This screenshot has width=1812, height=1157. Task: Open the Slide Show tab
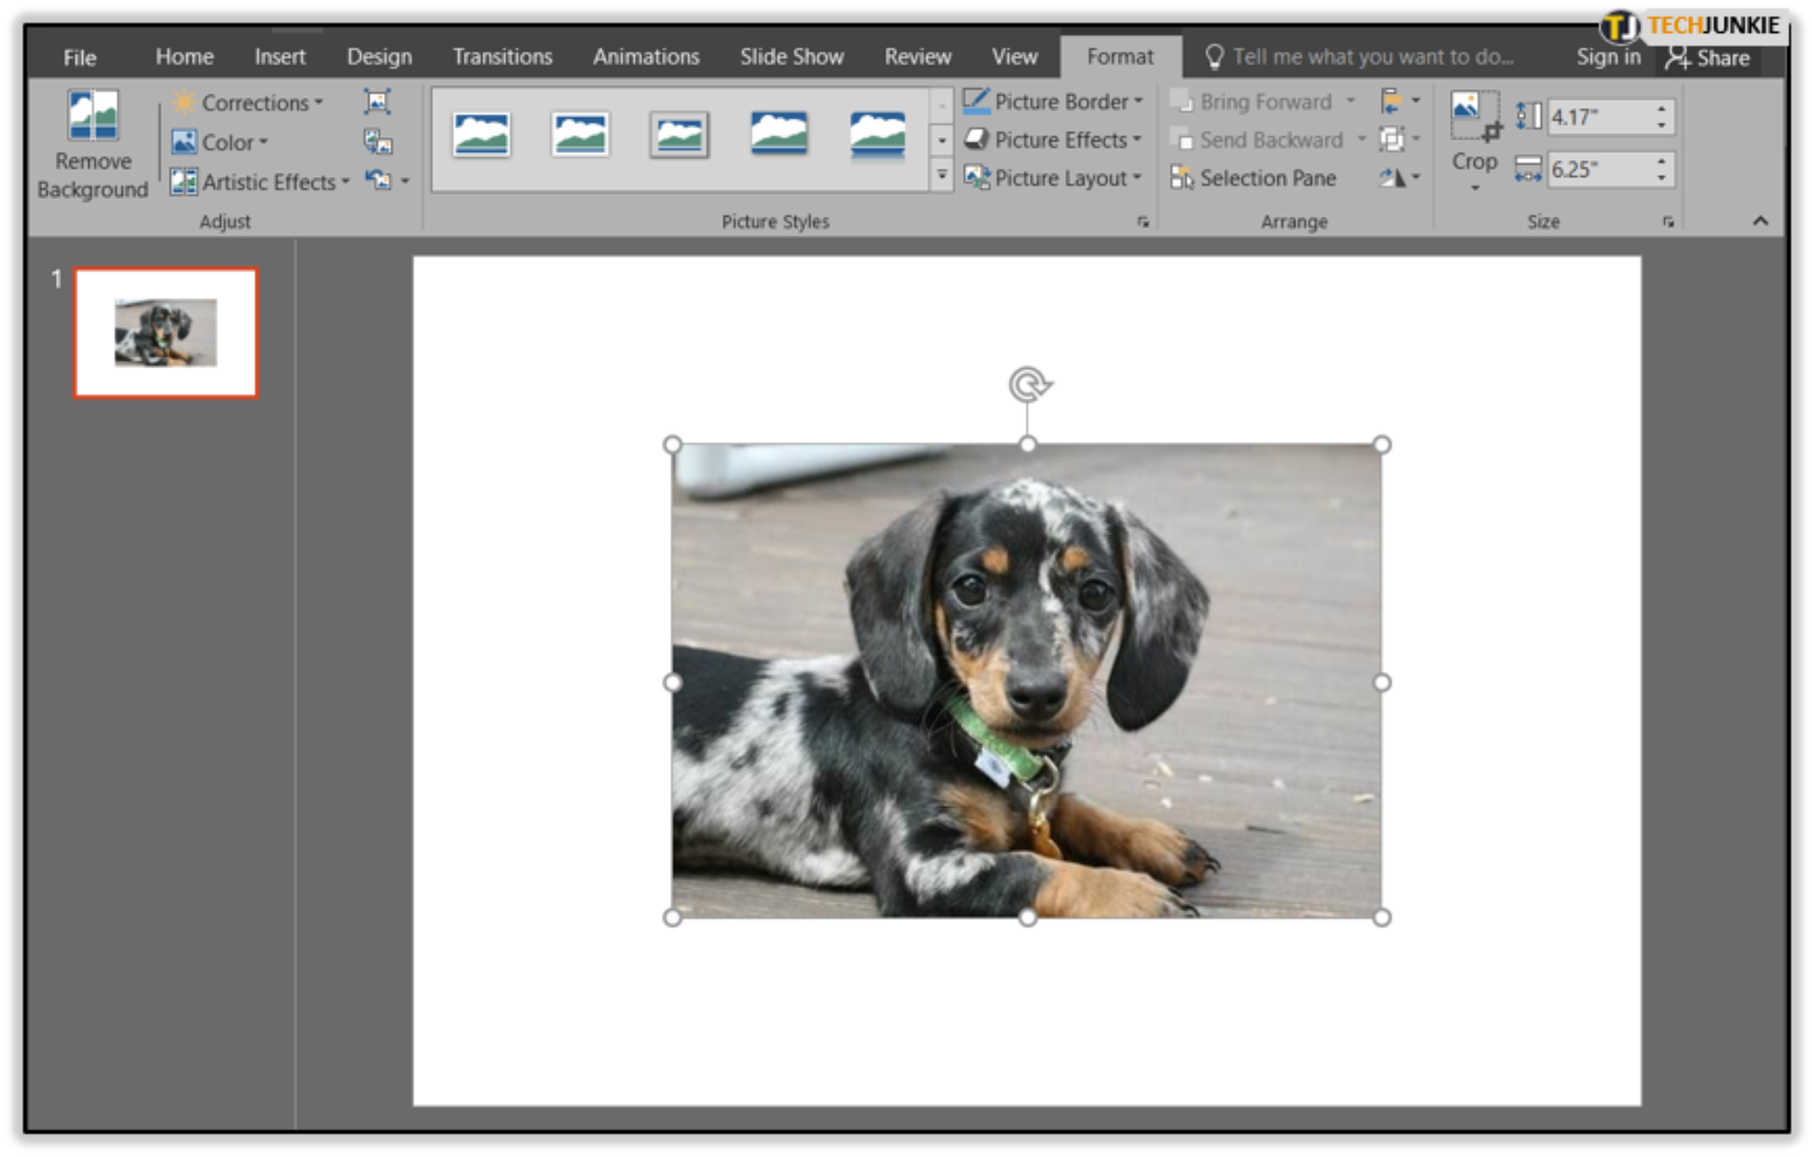coord(792,56)
